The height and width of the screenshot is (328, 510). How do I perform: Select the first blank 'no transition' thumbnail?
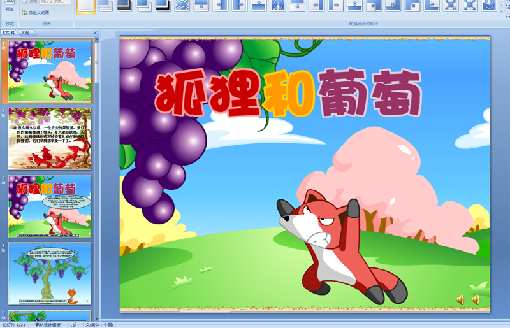(x=87, y=6)
